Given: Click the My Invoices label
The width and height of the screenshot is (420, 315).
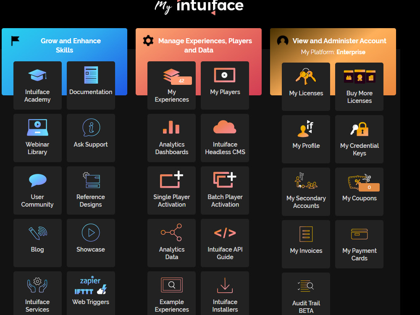Looking at the screenshot, I should point(306,251).
